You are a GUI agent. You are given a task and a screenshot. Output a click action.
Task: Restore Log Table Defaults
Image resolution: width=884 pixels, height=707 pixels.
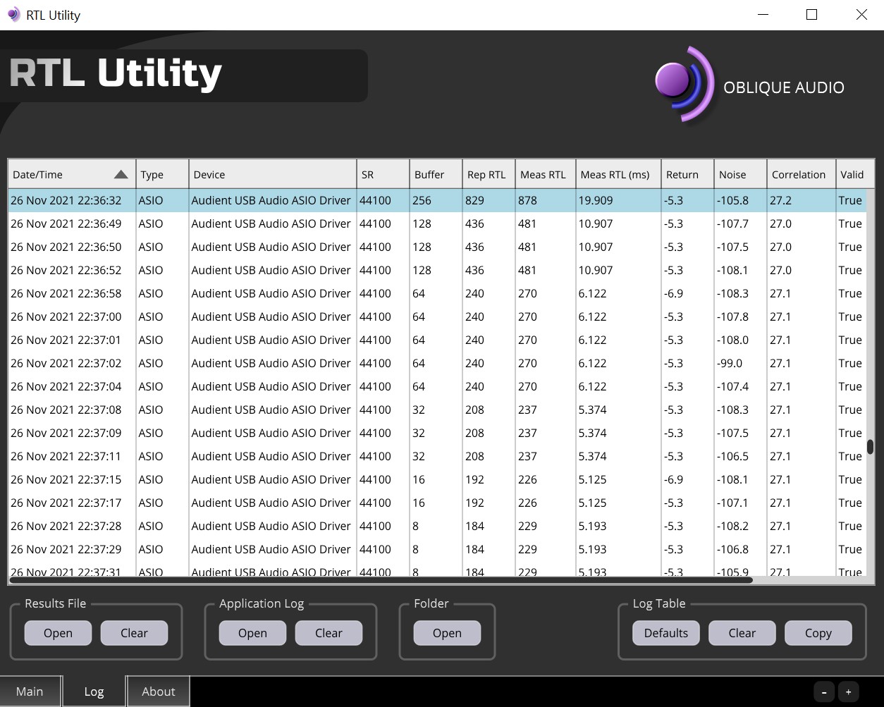click(x=665, y=633)
